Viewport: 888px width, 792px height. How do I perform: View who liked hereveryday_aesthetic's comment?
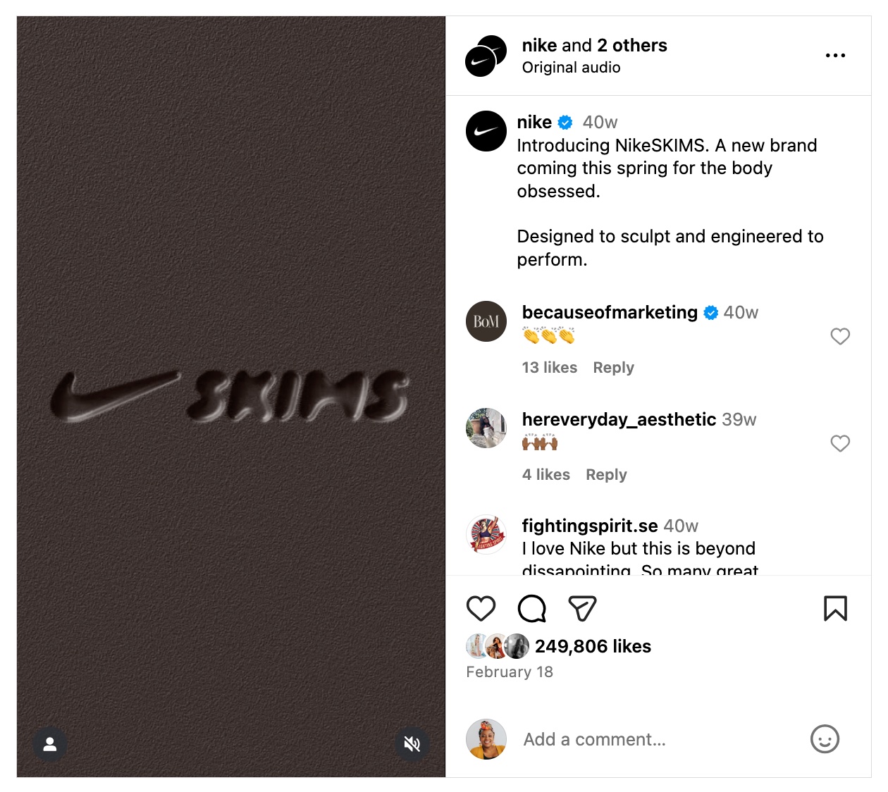545,474
